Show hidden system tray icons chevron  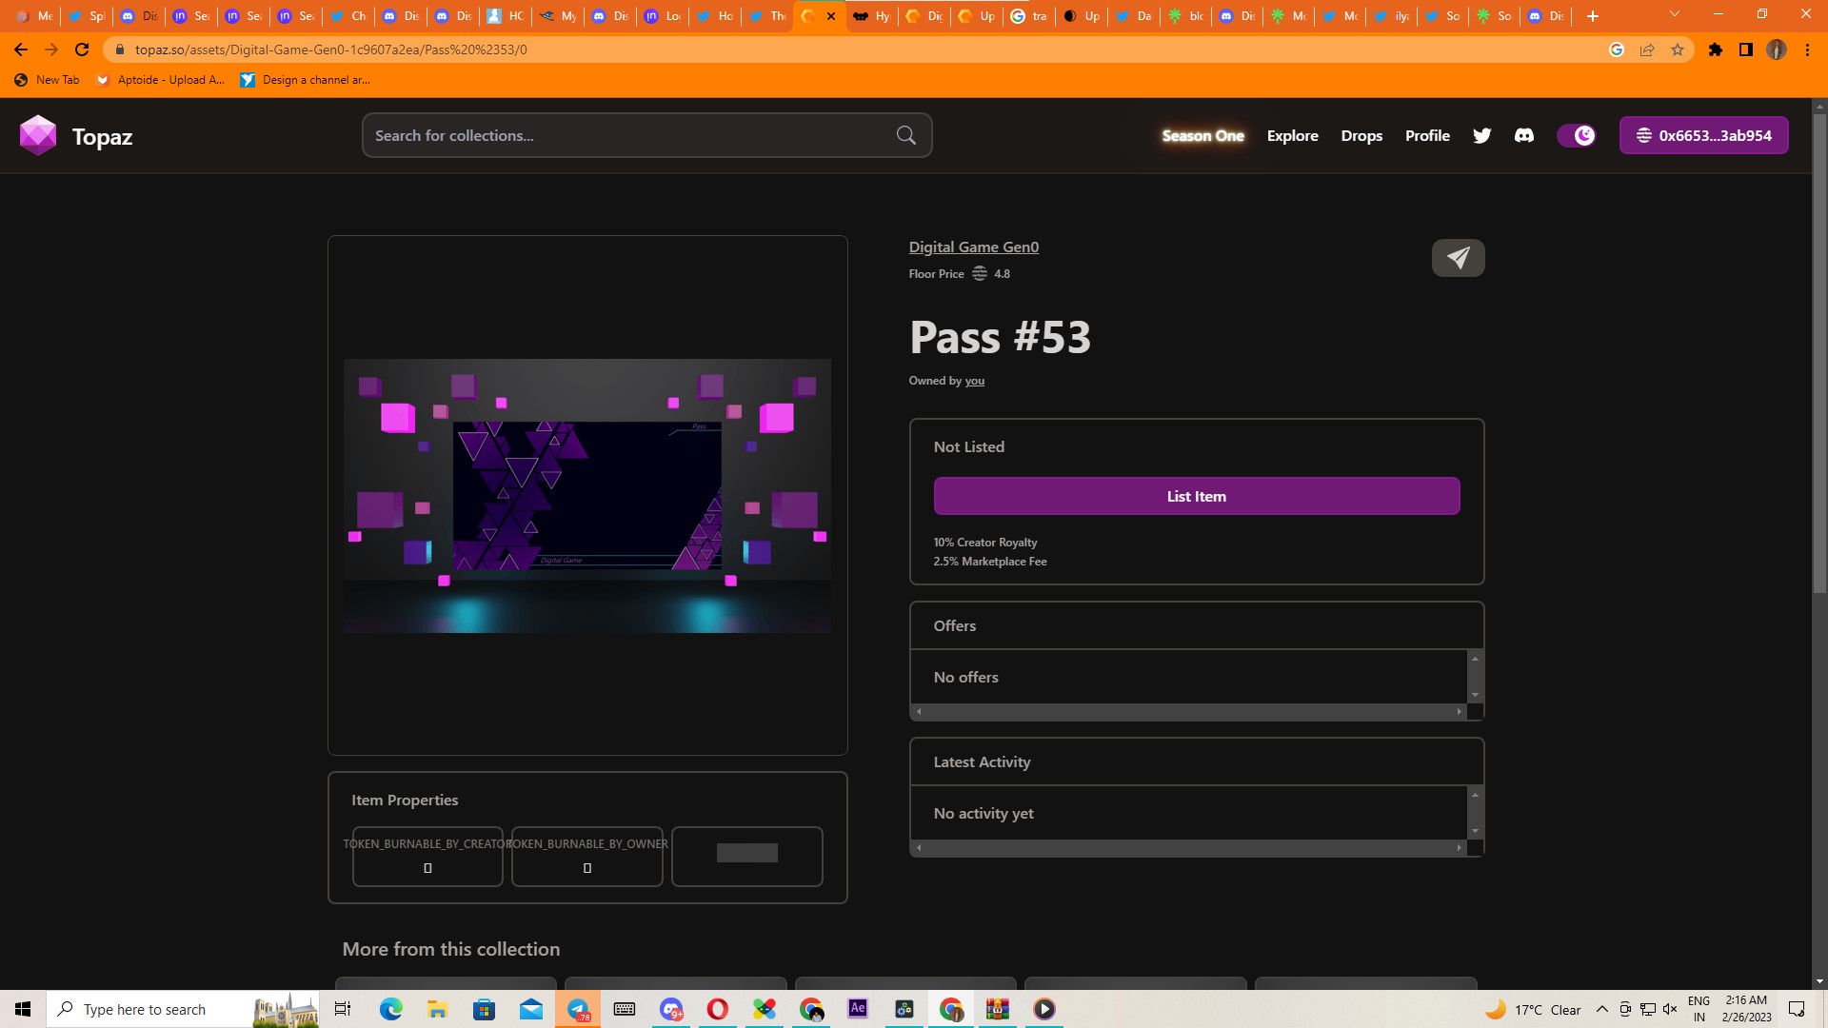[x=1602, y=1009]
